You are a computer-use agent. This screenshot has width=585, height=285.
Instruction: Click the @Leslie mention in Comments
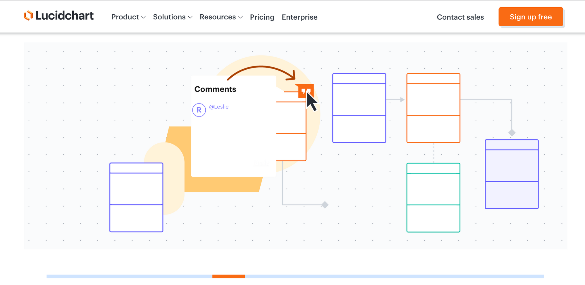[219, 107]
